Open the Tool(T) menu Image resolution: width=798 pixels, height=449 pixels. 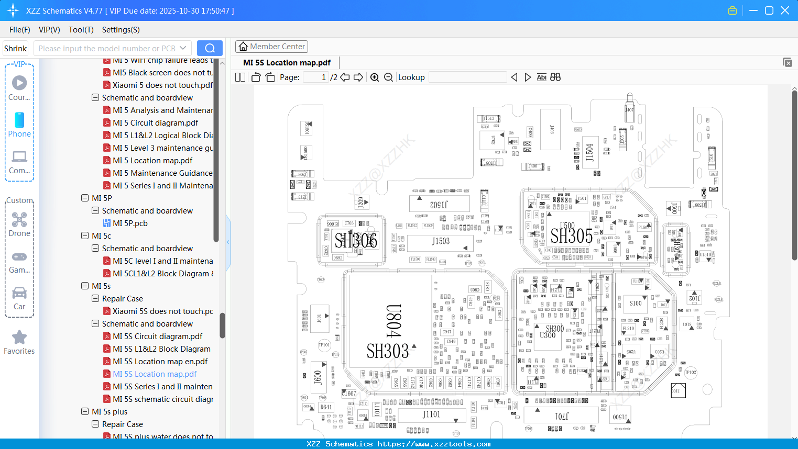pyautogui.click(x=81, y=30)
